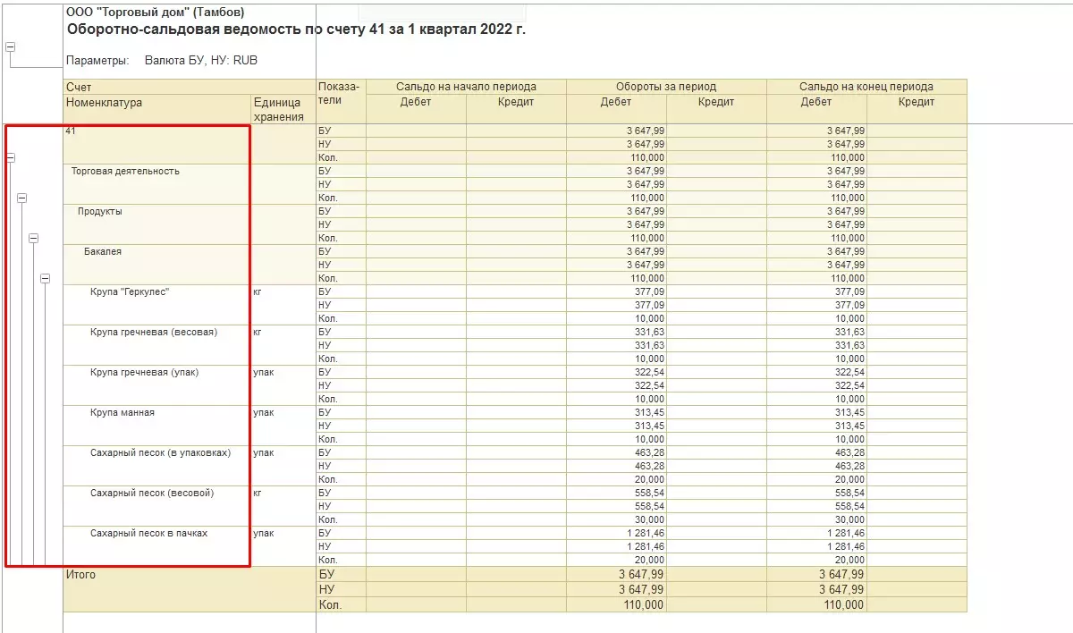
Task: Click the Сальдо на конец периода header
Action: coord(866,87)
